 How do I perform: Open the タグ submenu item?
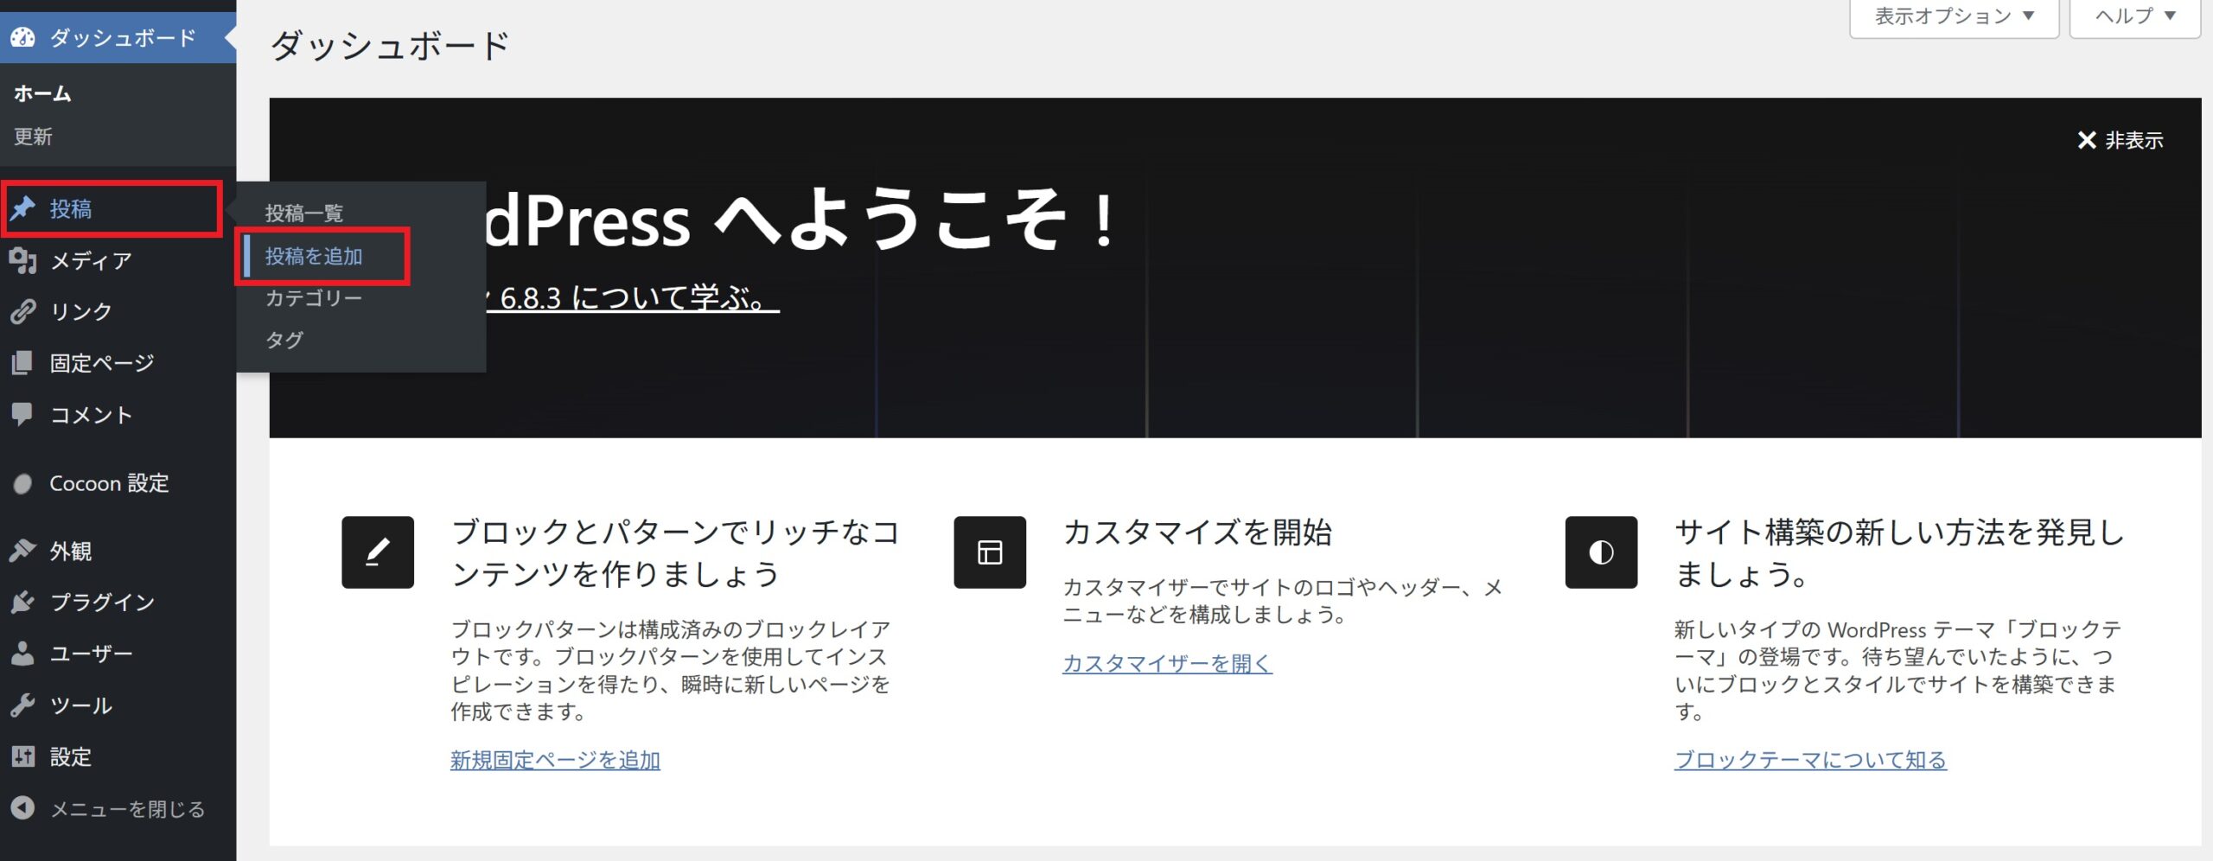[x=284, y=340]
